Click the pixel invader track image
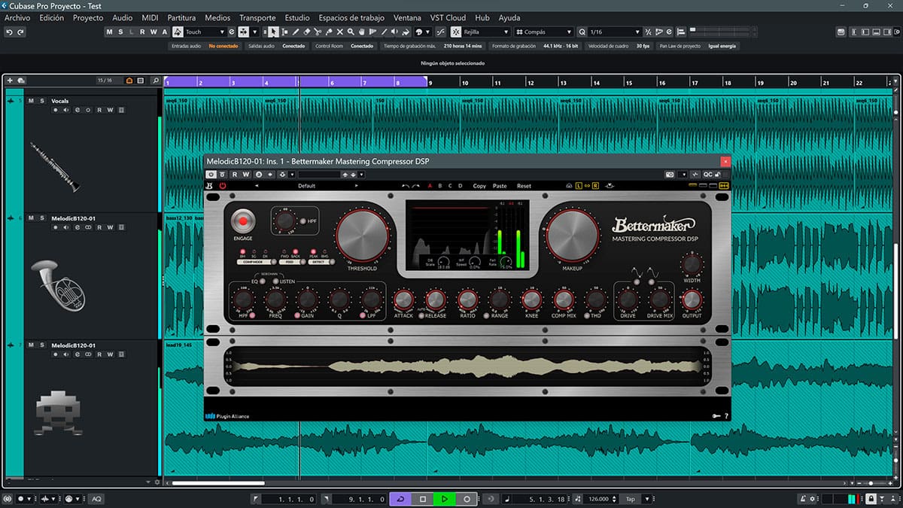The width and height of the screenshot is (903, 508). [58, 414]
